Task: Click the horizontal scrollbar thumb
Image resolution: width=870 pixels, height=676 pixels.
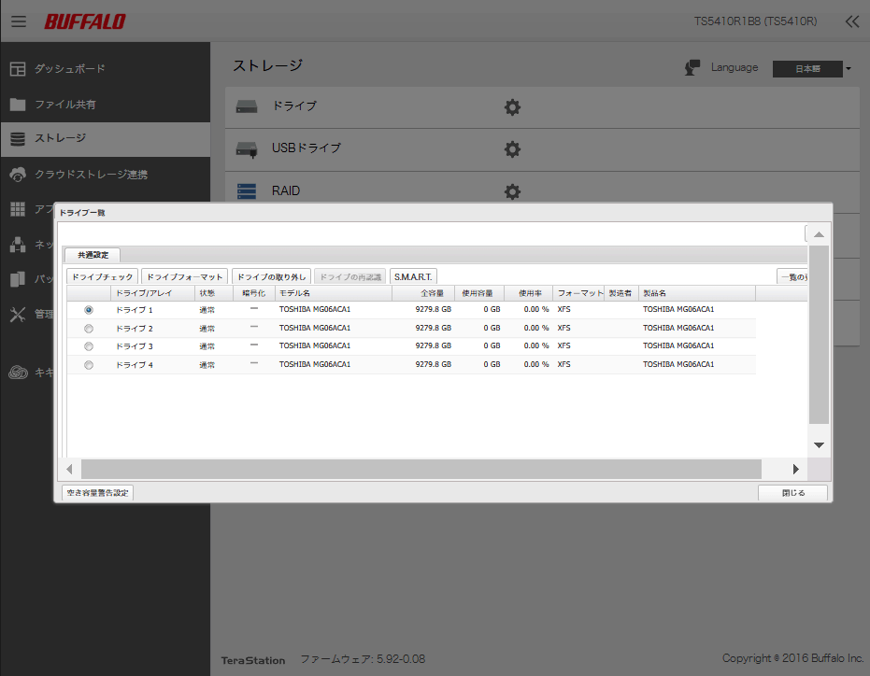Action: pyautogui.click(x=421, y=469)
